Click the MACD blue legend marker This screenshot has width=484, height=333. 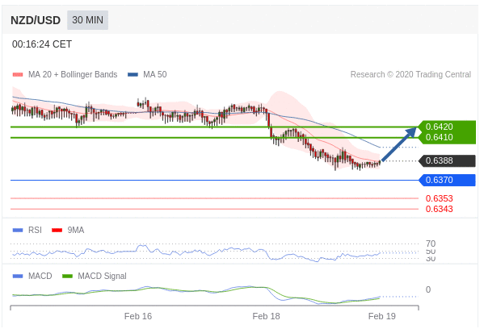(x=18, y=276)
